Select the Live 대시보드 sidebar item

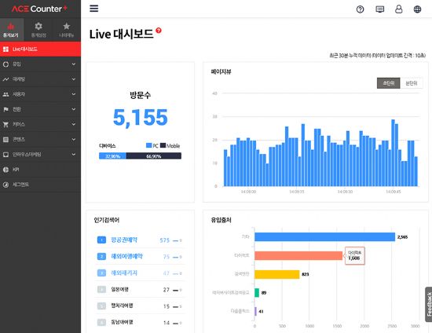(x=41, y=49)
